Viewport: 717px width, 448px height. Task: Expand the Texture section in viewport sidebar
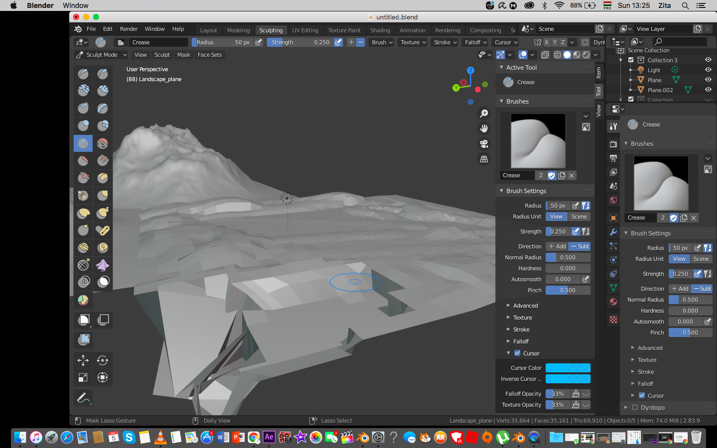coord(522,318)
